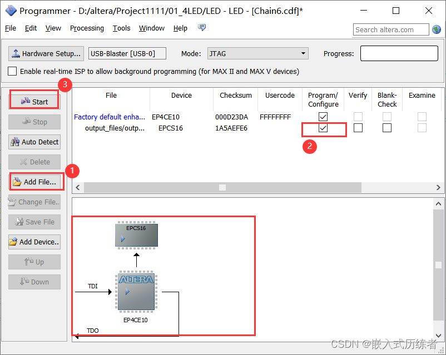Click the EPCS16 device cell

point(171,128)
